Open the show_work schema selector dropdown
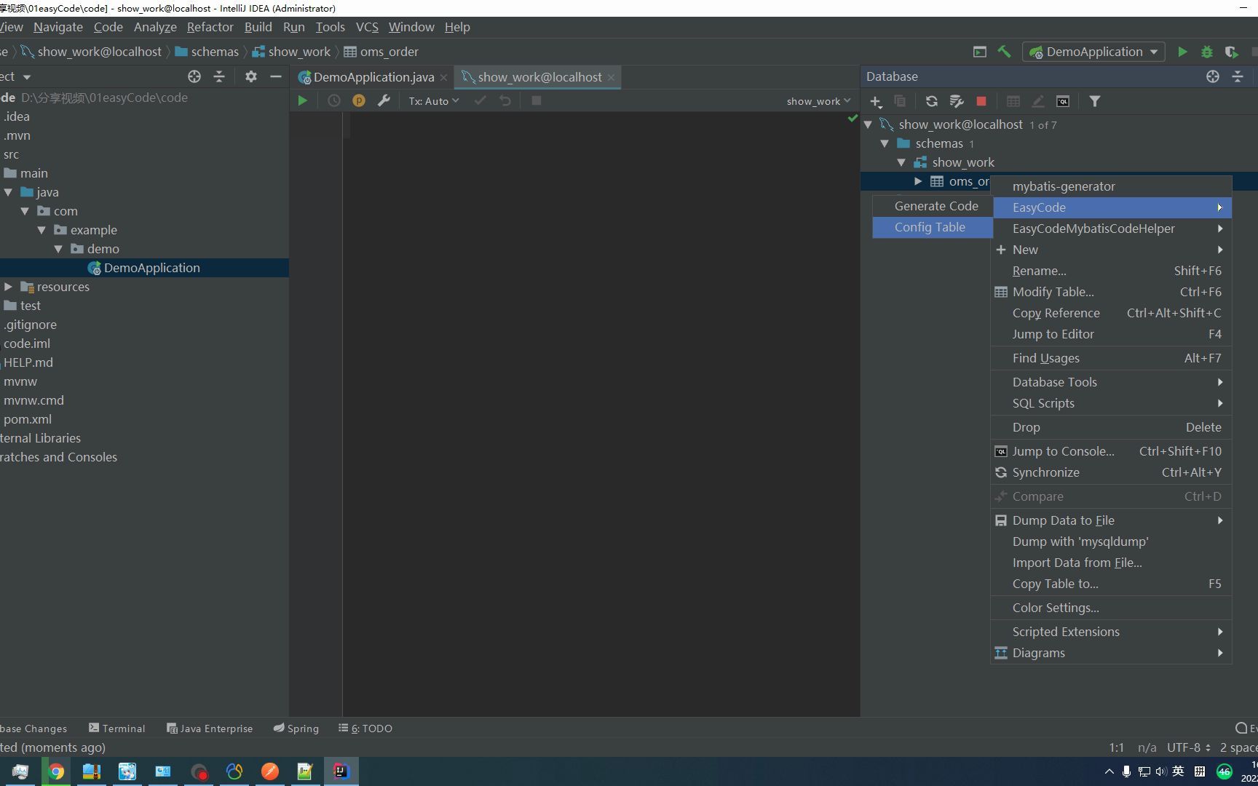Screen dimensions: 1258x786 coord(818,101)
